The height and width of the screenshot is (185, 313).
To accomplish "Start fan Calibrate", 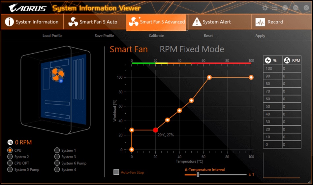I will (156, 36).
